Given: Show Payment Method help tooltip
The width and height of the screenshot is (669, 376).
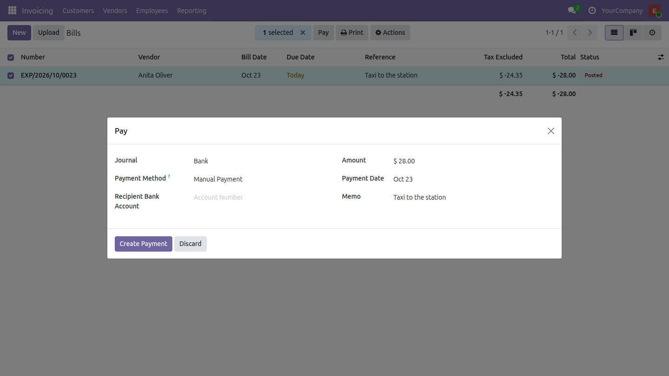Looking at the screenshot, I should (x=169, y=176).
